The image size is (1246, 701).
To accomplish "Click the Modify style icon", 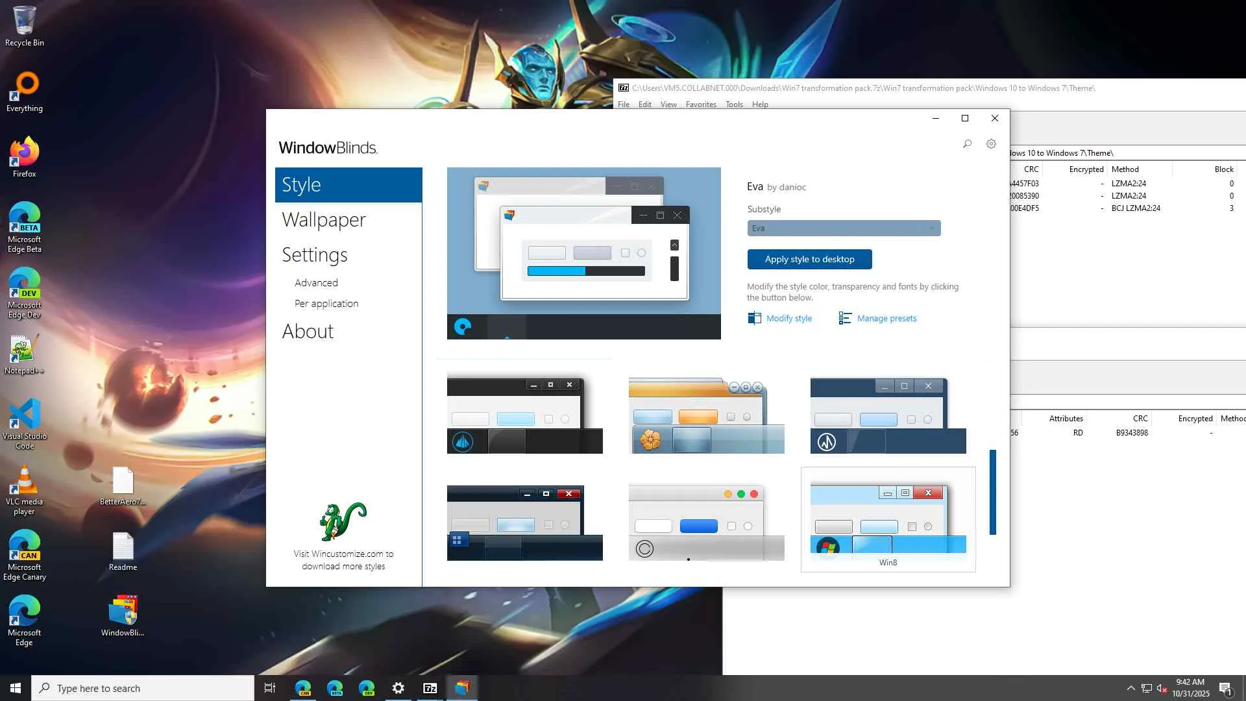I will coord(754,318).
